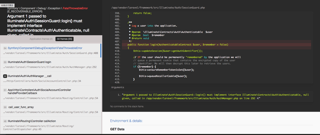Open frame 53 SessionGuard login
Screen dimensions: 320x135
tap(51, 64)
